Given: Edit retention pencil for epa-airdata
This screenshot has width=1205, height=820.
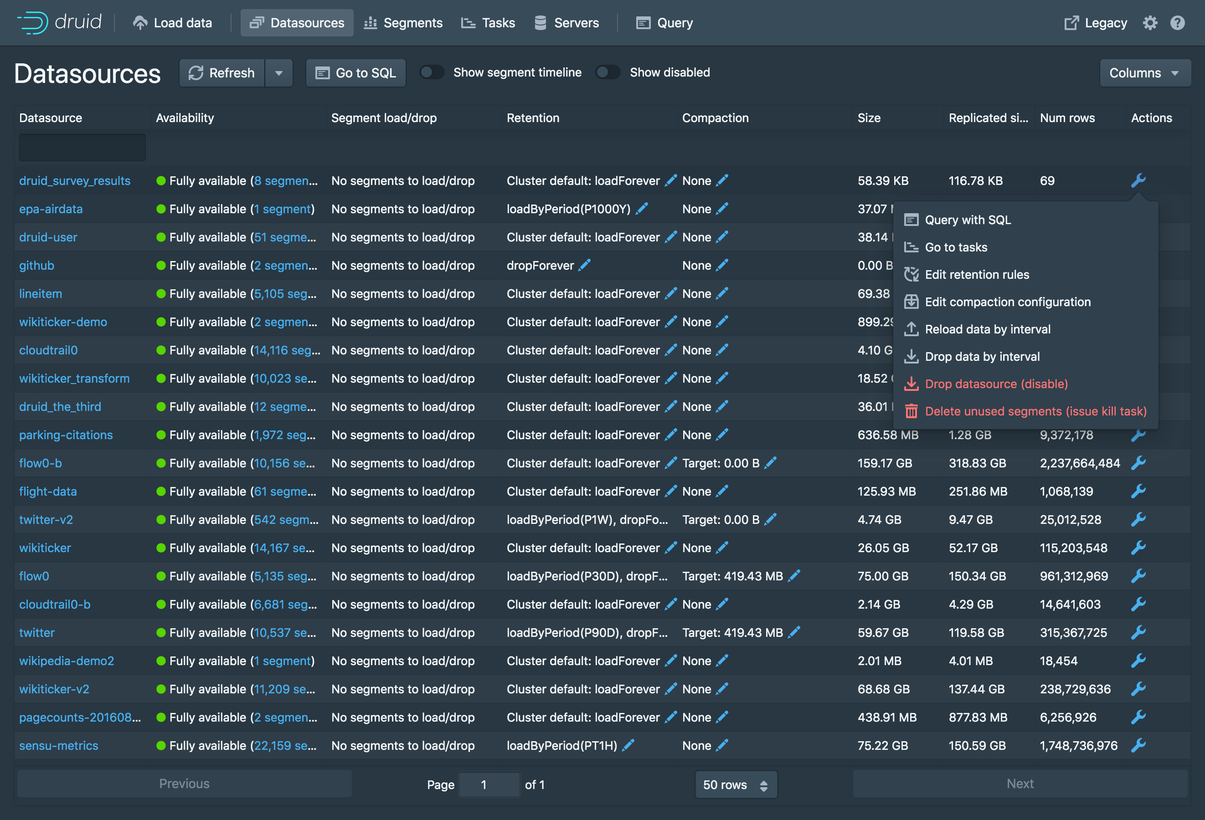Looking at the screenshot, I should (x=641, y=208).
